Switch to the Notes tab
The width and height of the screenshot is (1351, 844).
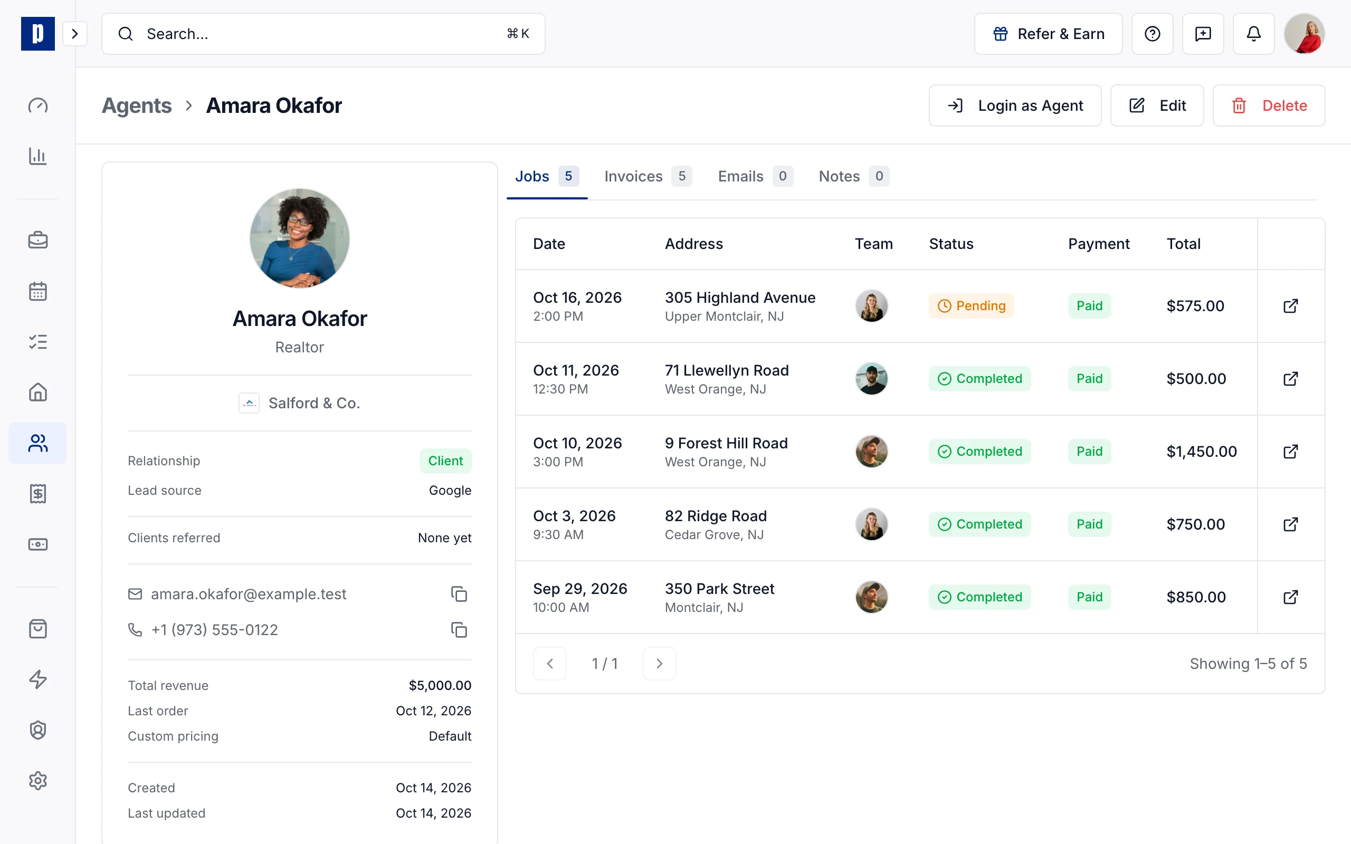(853, 176)
